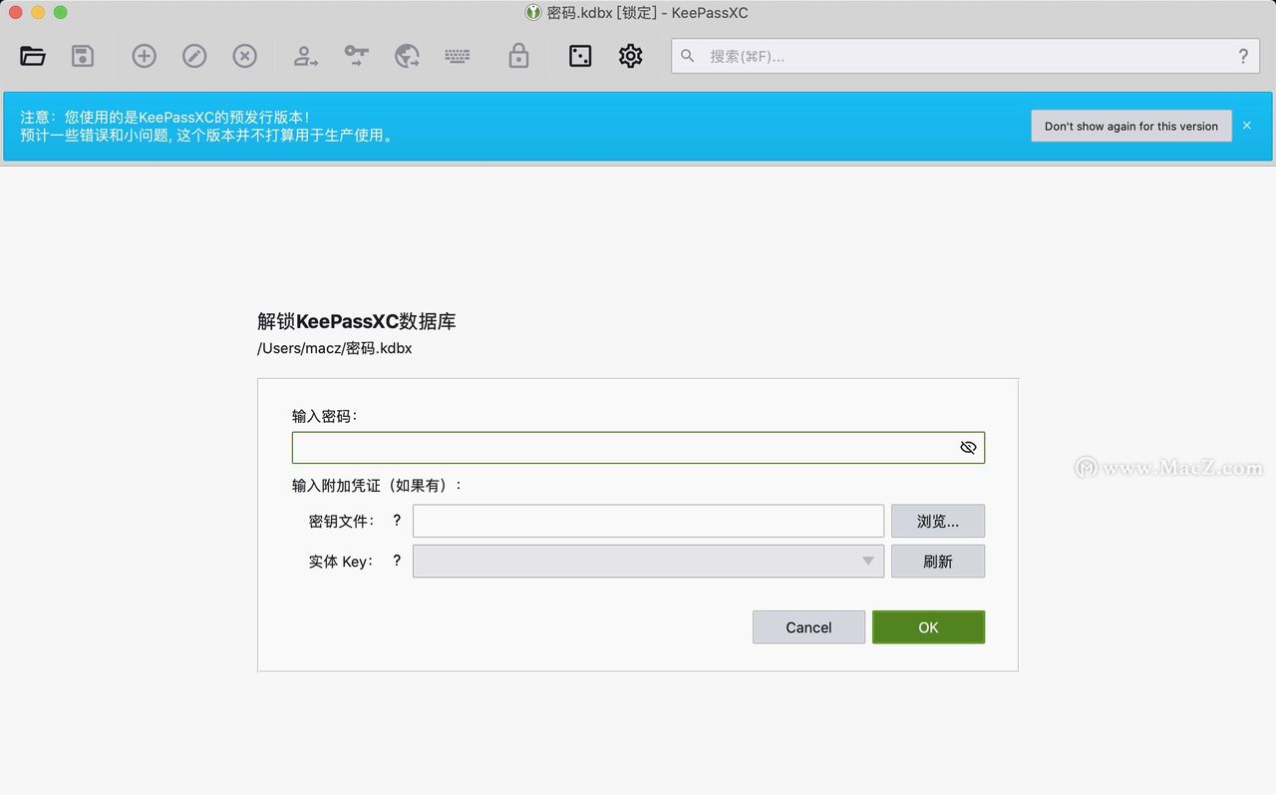Click the 输入附加凭证（如果有） label
Viewport: 1276px width, 795px height.
pos(378,486)
